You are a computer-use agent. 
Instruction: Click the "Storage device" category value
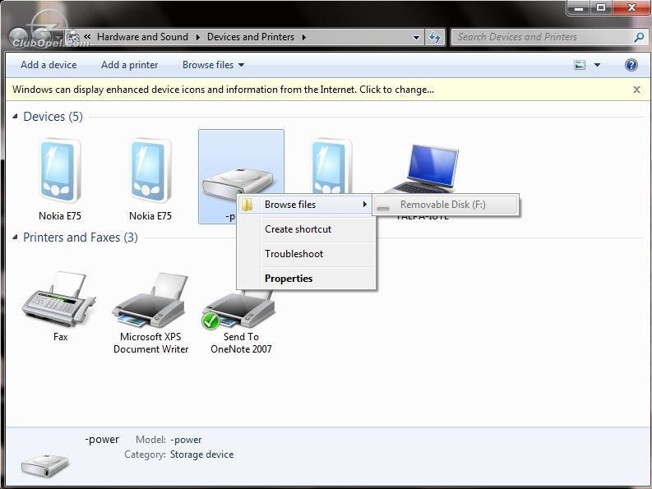(x=201, y=454)
